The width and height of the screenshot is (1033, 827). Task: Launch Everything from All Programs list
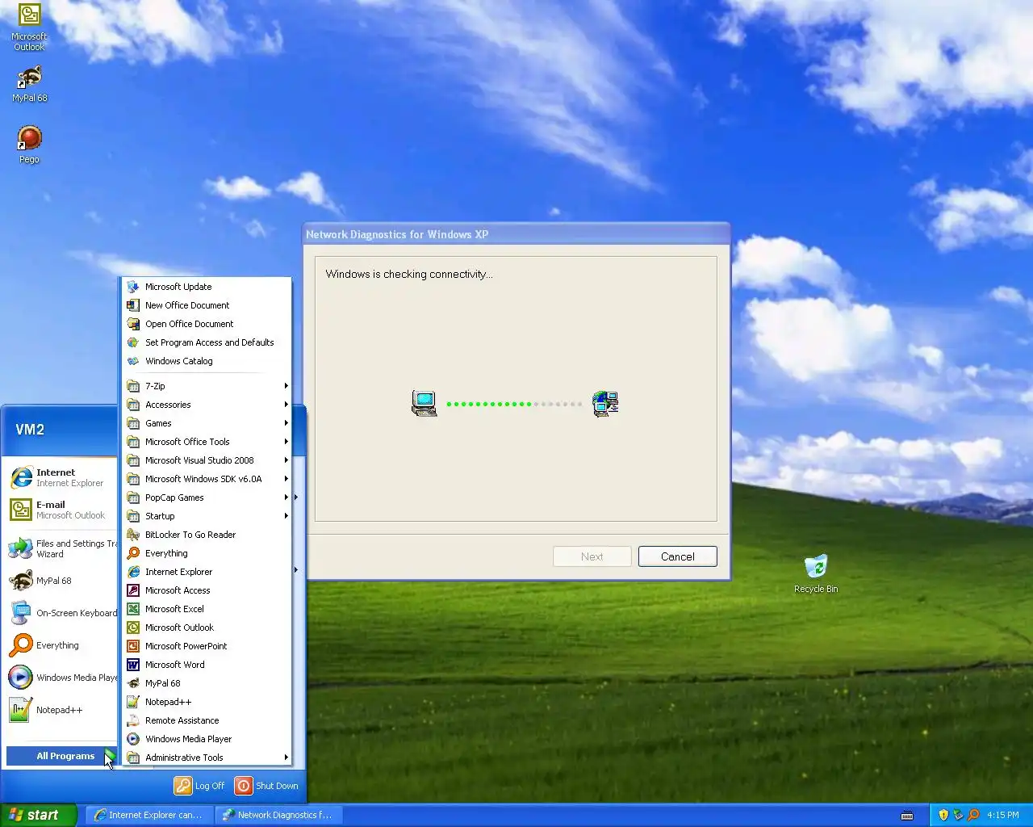click(207, 553)
